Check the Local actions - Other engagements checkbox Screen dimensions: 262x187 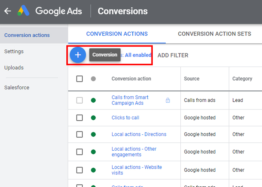tap(80, 152)
